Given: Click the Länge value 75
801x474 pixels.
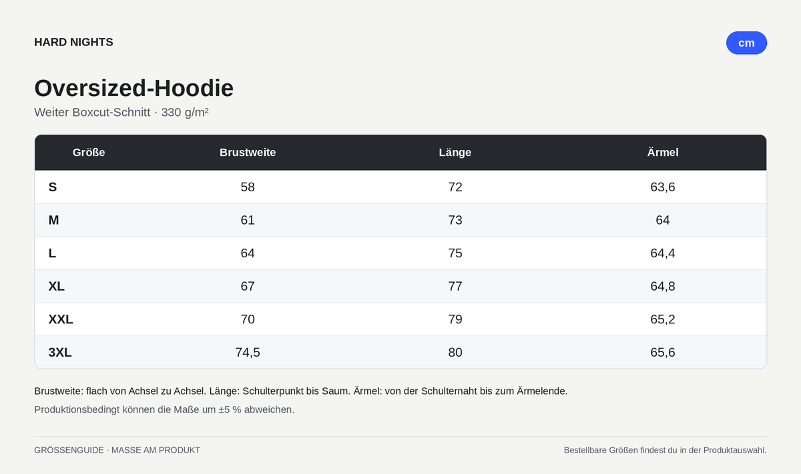Looking at the screenshot, I should coord(455,253).
